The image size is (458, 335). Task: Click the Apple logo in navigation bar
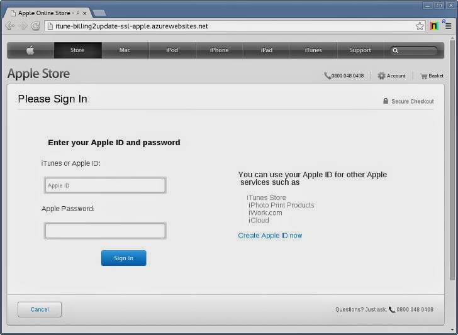(30, 50)
